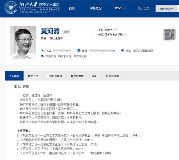Click the 博士 degree badge

[66, 32]
